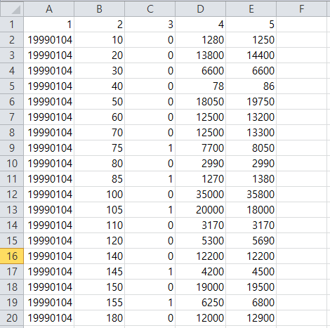Viewport: 330px width, 328px height.
Task: Click cell E11 with value 1380
Action: (251, 179)
